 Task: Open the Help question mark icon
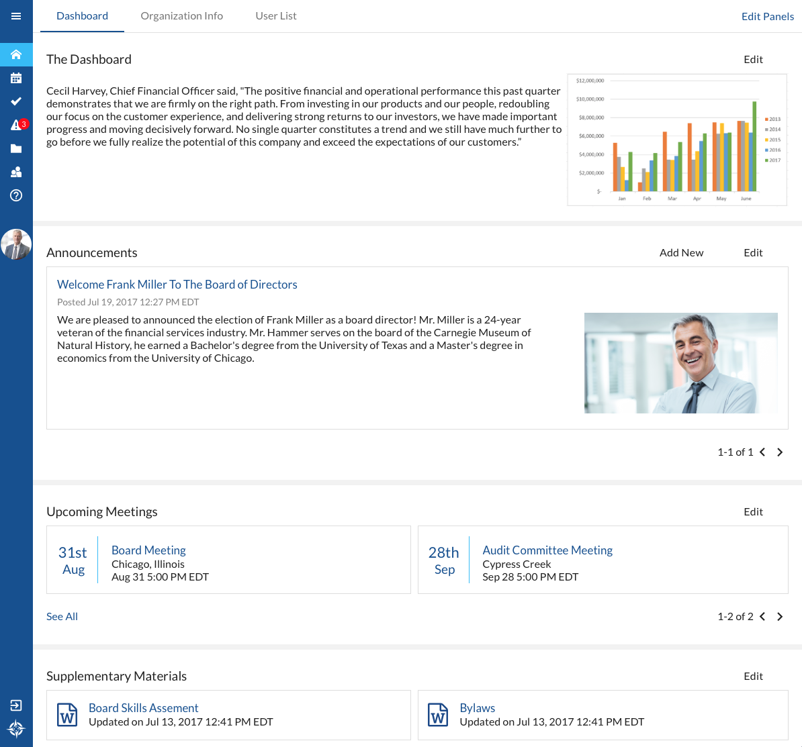16,195
